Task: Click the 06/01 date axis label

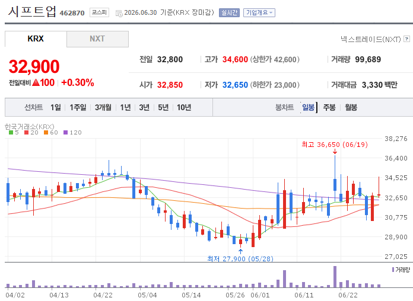Action: (x=260, y=295)
